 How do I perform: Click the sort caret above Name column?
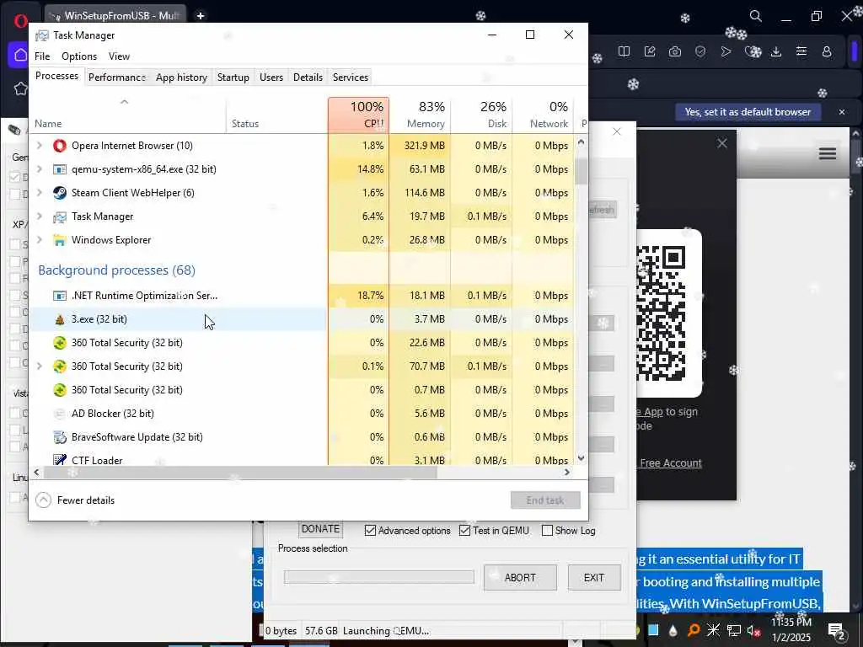(x=125, y=102)
